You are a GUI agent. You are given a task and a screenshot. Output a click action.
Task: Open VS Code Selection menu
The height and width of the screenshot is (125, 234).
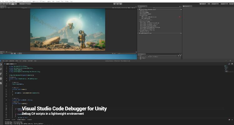tap(12, 61)
